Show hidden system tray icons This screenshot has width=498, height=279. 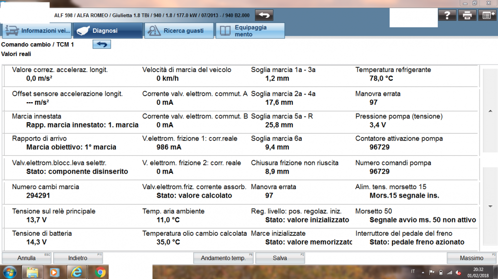click(x=423, y=273)
